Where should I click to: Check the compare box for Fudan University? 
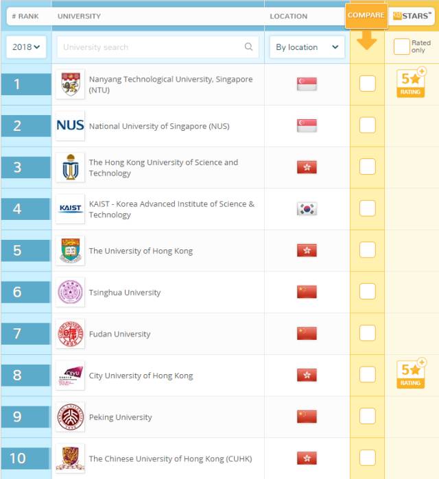coord(368,332)
